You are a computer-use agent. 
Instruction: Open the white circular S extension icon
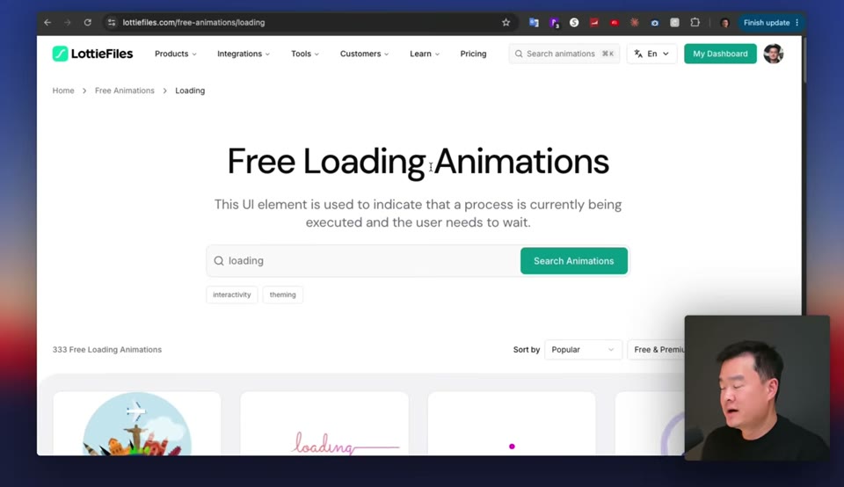pos(574,23)
